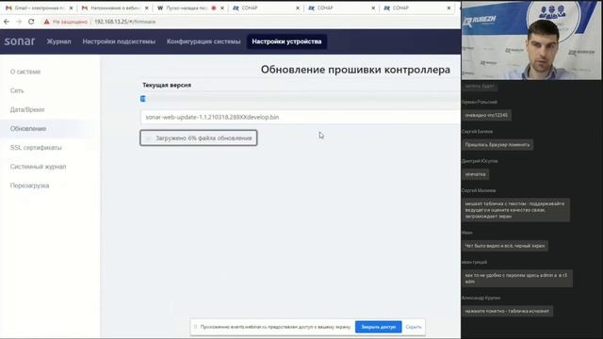Click the not-secure warning icon in address bar
Image resolution: width=603 pixels, height=339 pixels.
[46, 22]
